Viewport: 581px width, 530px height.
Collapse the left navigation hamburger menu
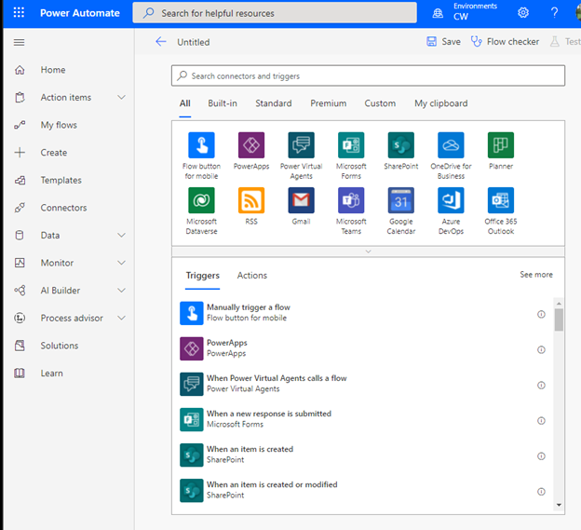click(x=20, y=42)
